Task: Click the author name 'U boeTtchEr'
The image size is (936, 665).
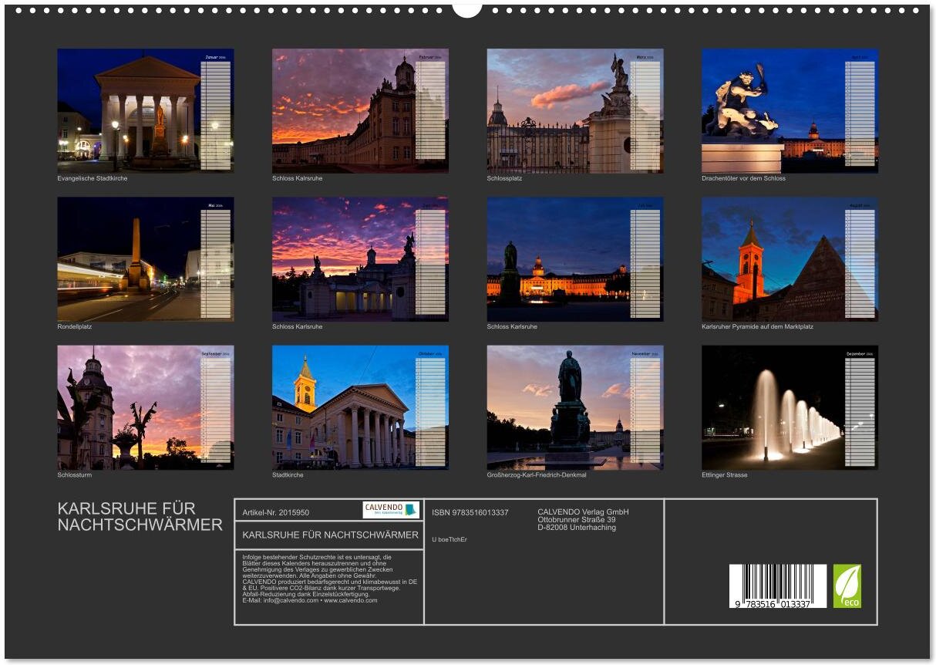Action: 449,539
